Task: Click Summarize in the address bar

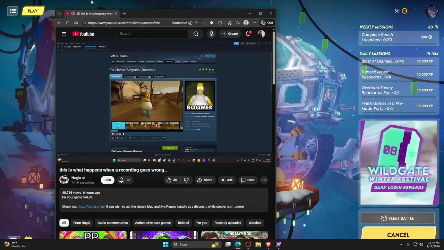Action: point(182,23)
